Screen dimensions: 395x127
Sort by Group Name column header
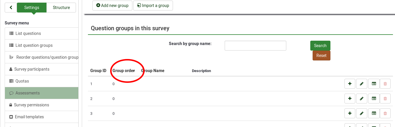153,71
